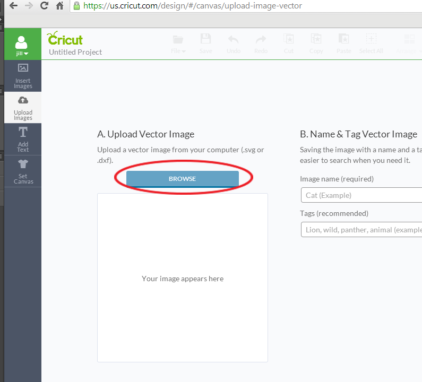
Task: Open the Insert Images panel
Action: point(23,76)
